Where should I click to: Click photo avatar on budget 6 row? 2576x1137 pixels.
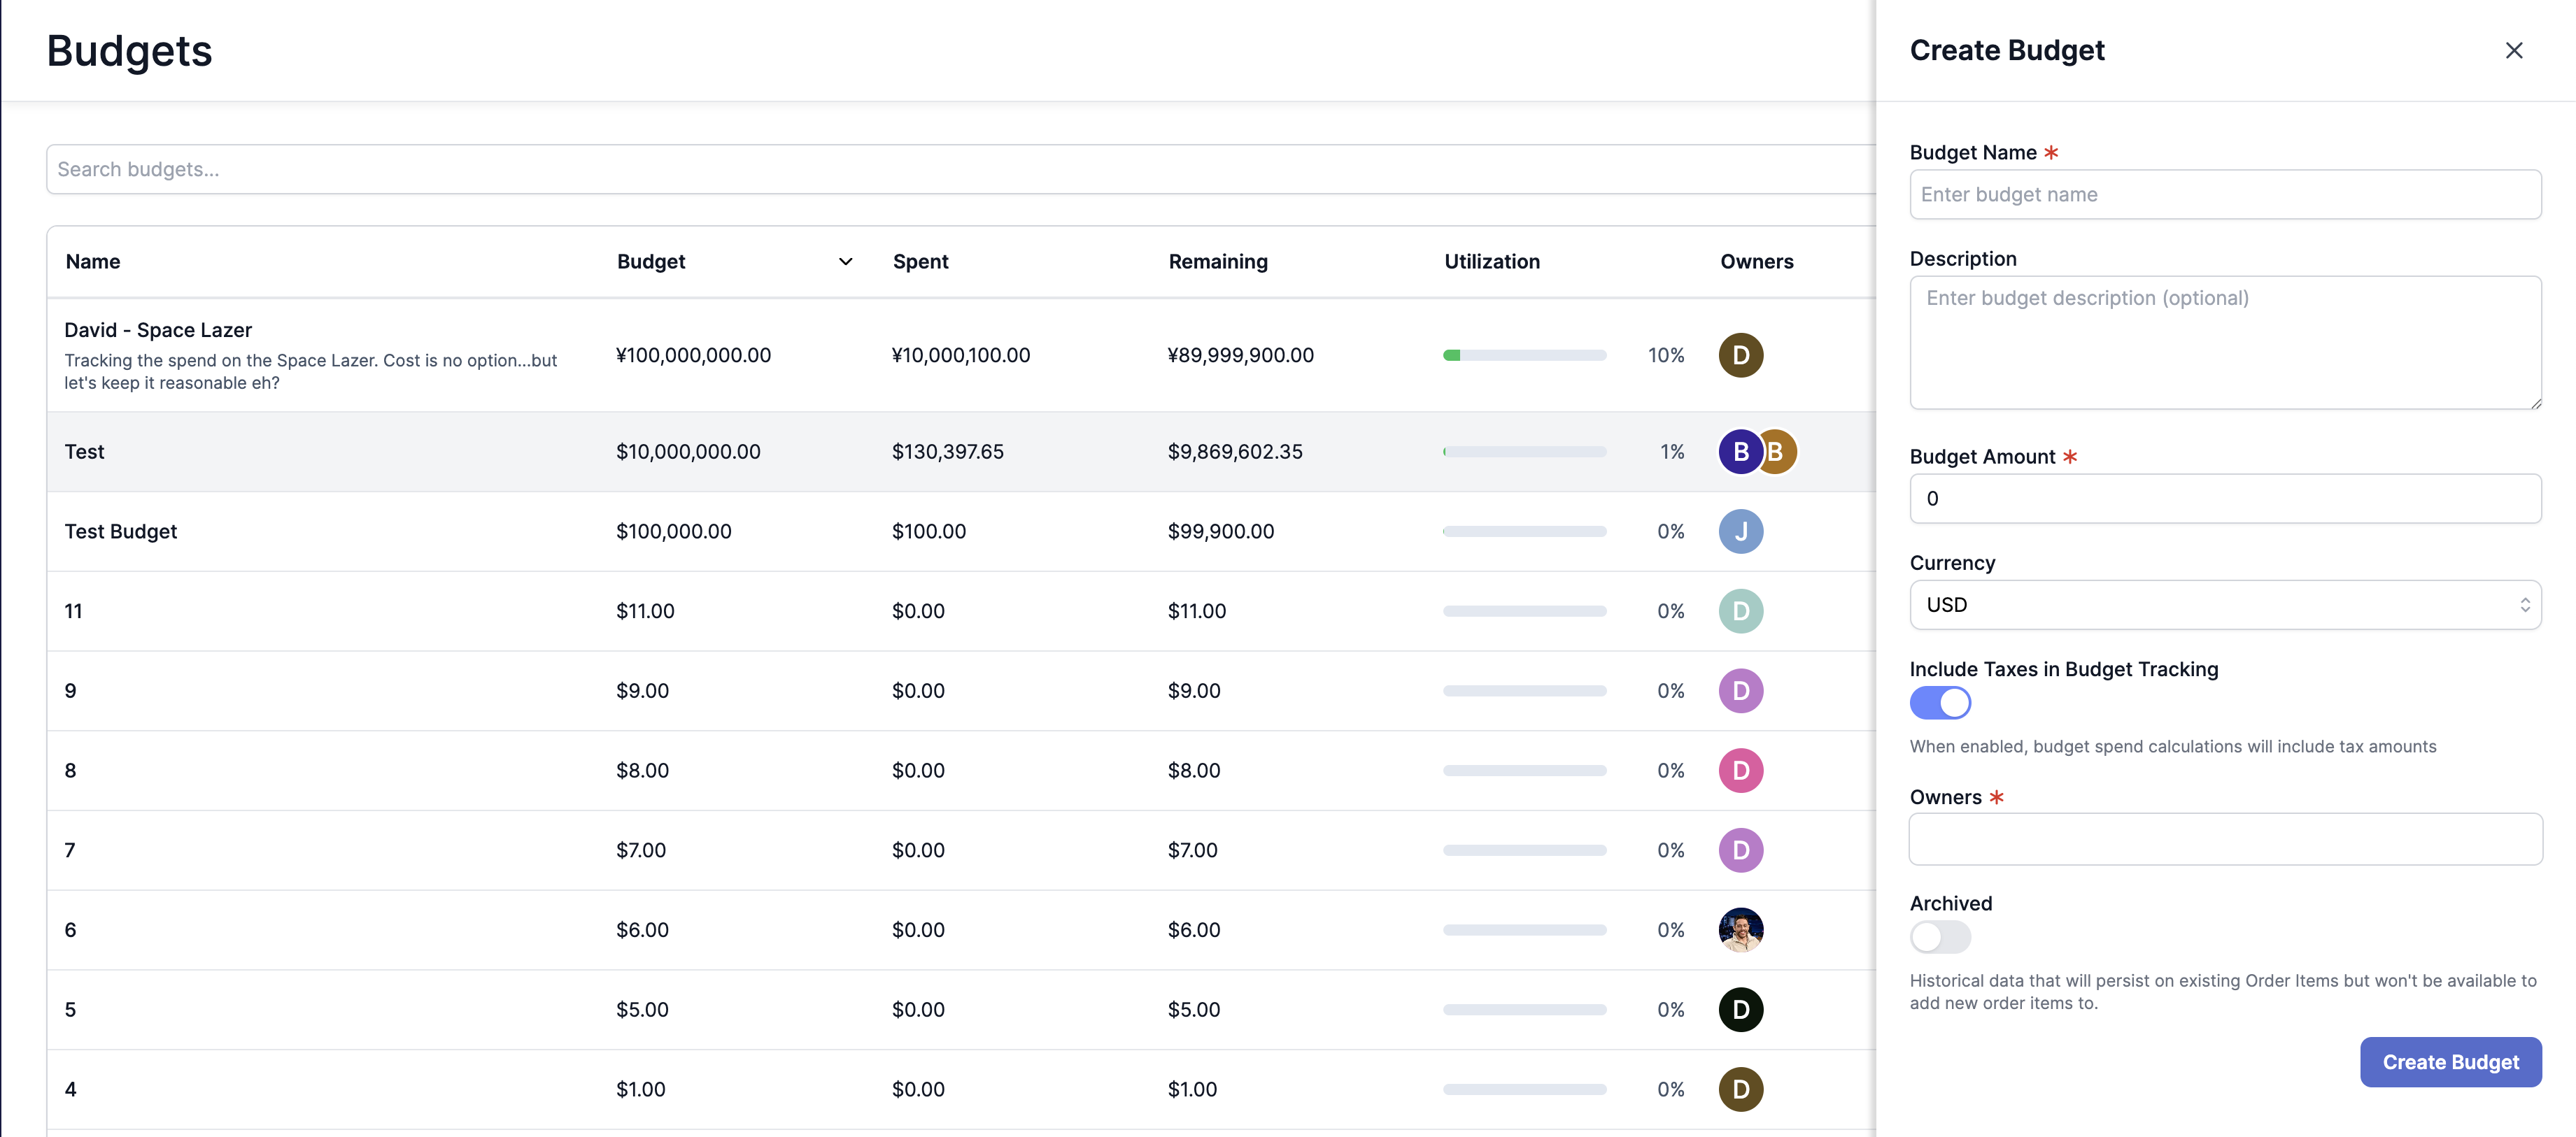(1740, 930)
